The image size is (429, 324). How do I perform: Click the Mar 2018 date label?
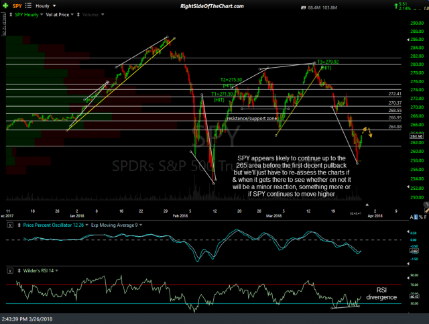pyautogui.click(x=273, y=216)
